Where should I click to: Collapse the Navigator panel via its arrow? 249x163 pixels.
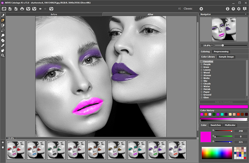click(246, 14)
